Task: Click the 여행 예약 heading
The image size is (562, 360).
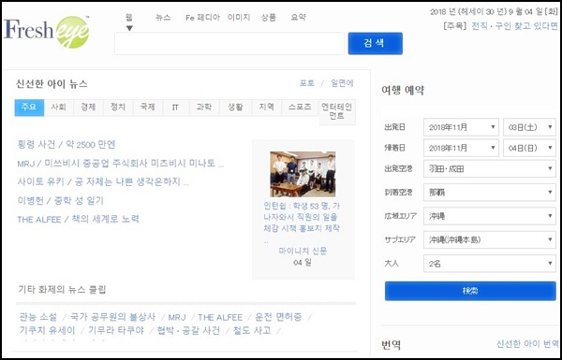Action: click(x=403, y=91)
